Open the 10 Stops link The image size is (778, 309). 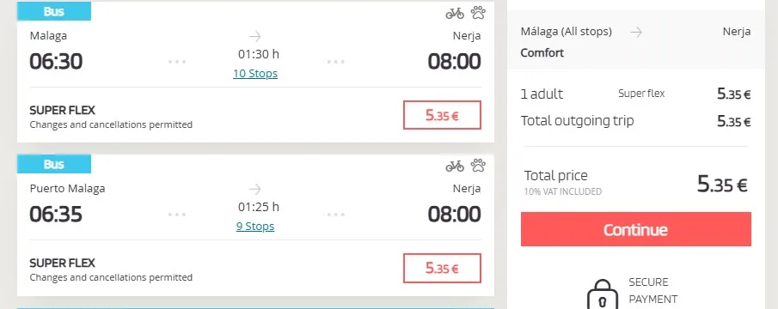click(255, 74)
